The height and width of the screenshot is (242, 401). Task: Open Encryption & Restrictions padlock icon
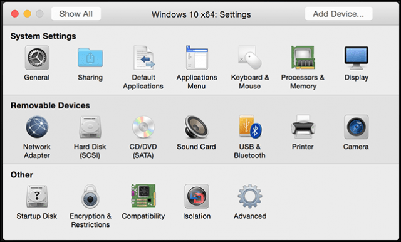point(90,196)
